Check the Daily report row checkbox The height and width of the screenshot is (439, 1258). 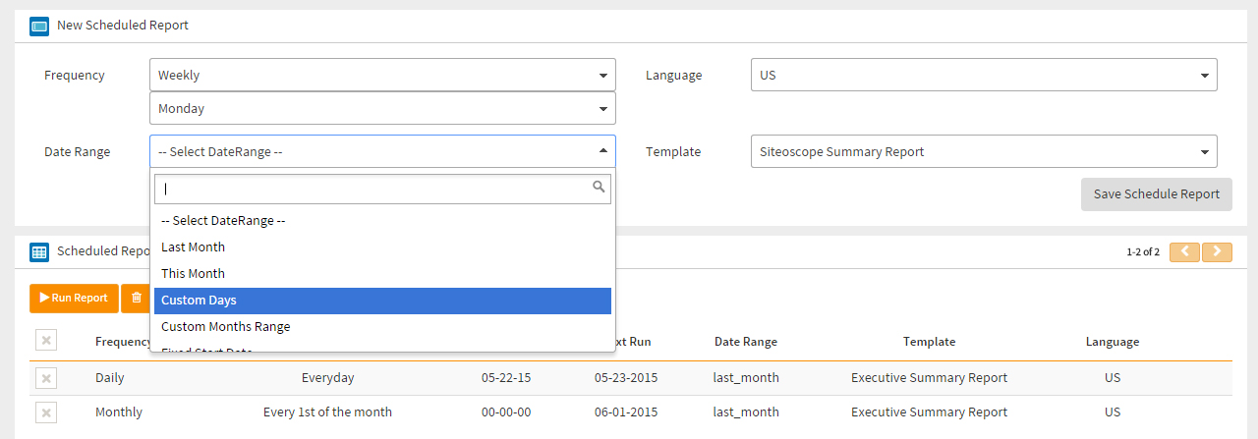[x=46, y=378]
